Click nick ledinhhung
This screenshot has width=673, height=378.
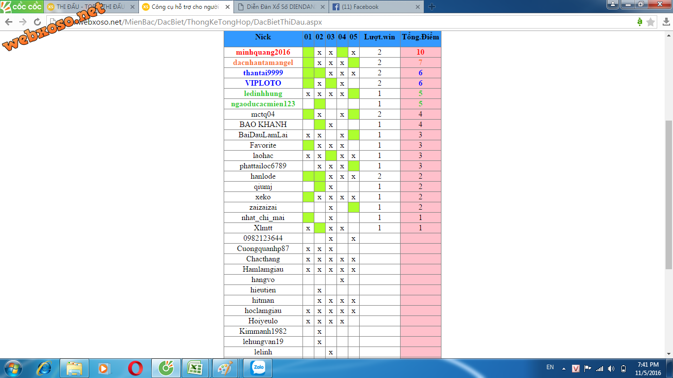263,94
